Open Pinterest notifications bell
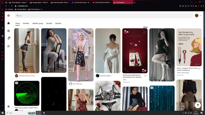Image resolution: width=205 pixels, height=115 pixels. click(x=9, y=39)
